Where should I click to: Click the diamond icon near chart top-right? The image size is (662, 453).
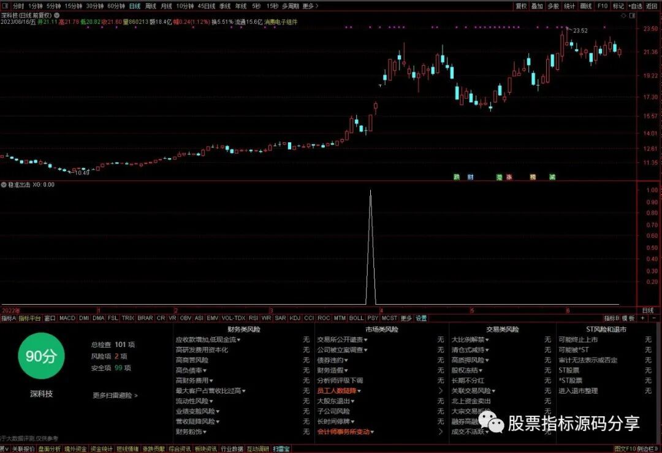(x=623, y=15)
